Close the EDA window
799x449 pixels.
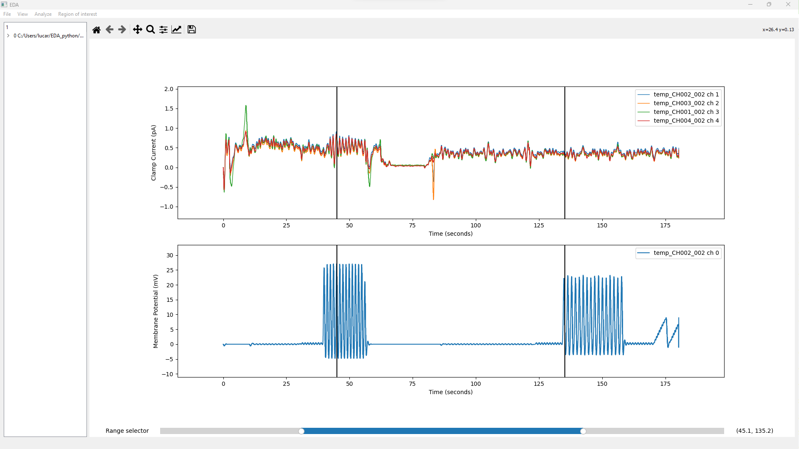(x=788, y=5)
